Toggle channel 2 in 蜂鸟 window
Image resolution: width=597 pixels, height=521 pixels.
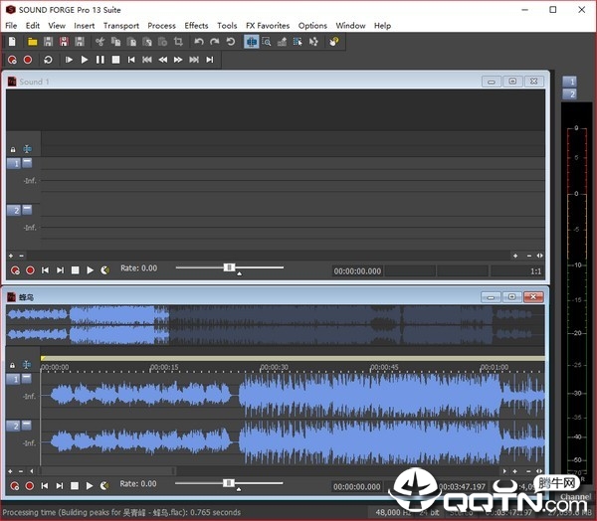click(13, 426)
